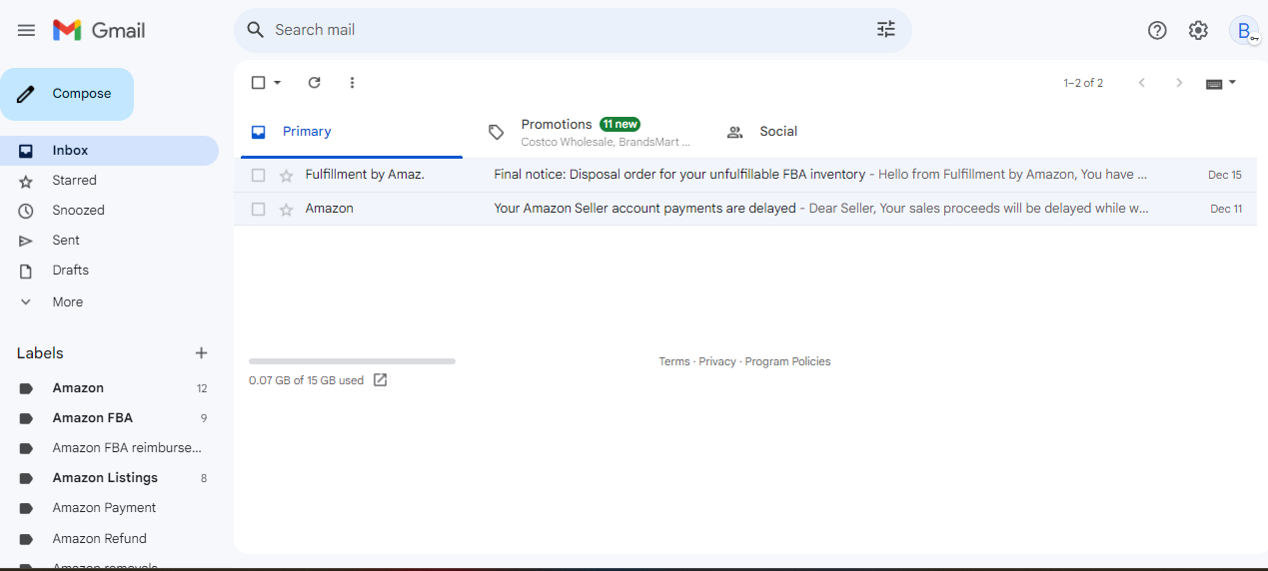Open the disposal order final notice email
The width and height of the screenshot is (1268, 571).
click(x=745, y=175)
